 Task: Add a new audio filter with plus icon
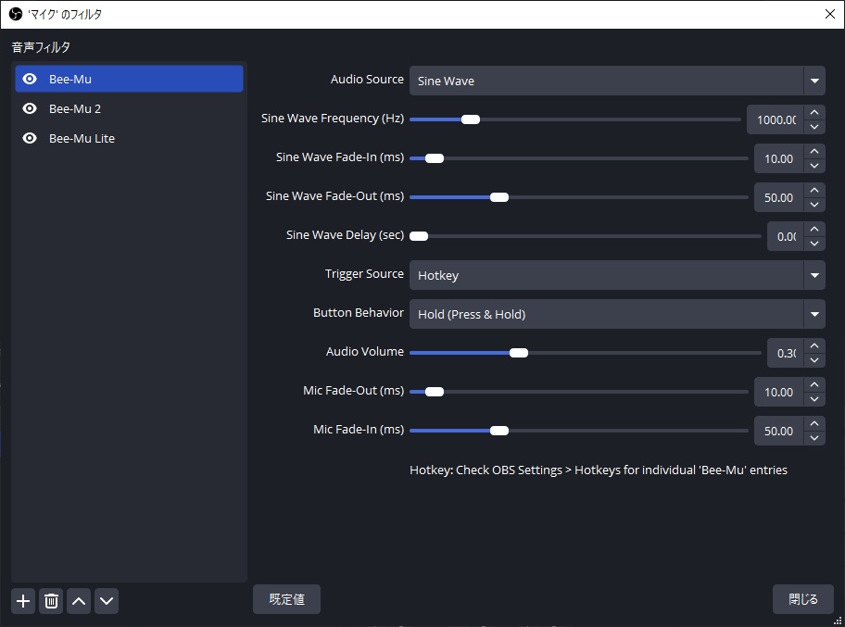pos(23,601)
